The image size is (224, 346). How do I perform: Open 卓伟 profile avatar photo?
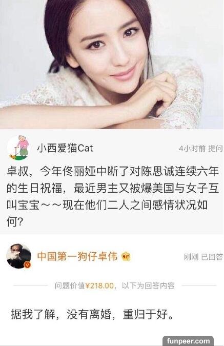[19, 256]
